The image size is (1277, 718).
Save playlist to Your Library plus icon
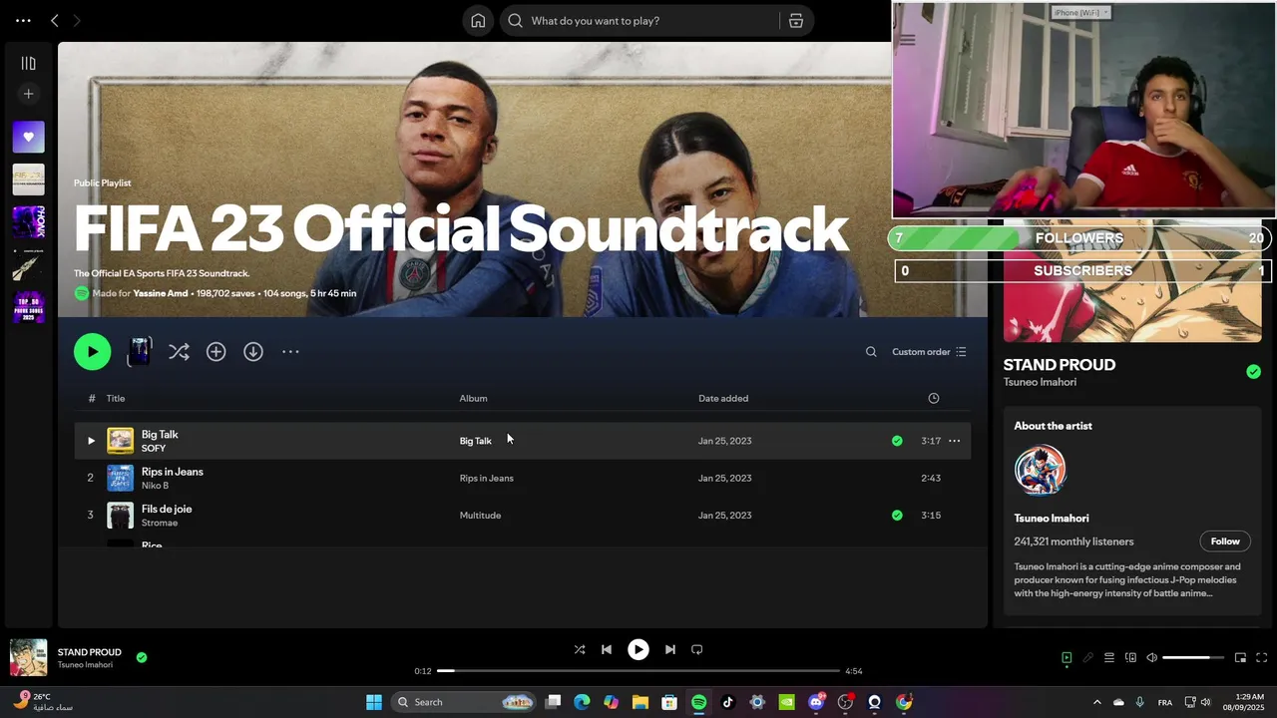(x=215, y=352)
